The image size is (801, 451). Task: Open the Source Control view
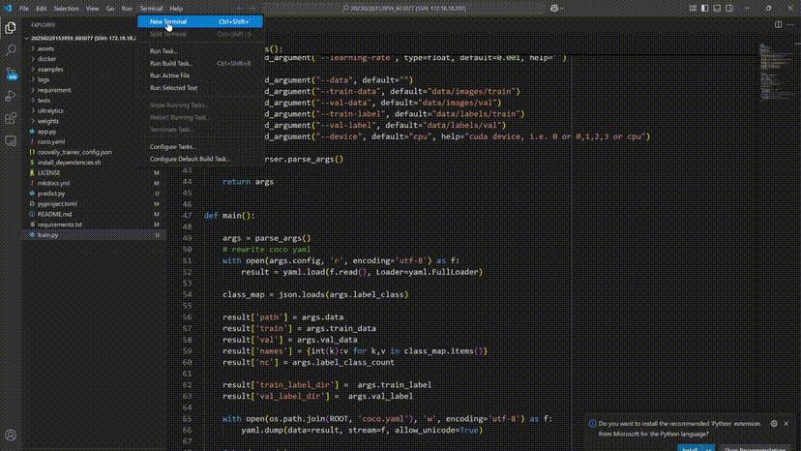(11, 73)
